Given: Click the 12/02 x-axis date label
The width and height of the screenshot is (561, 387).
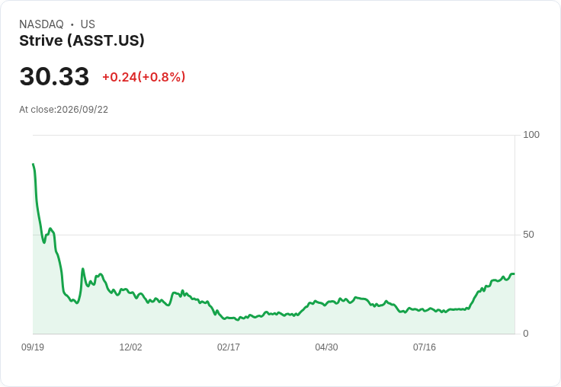Looking at the screenshot, I should (130, 347).
